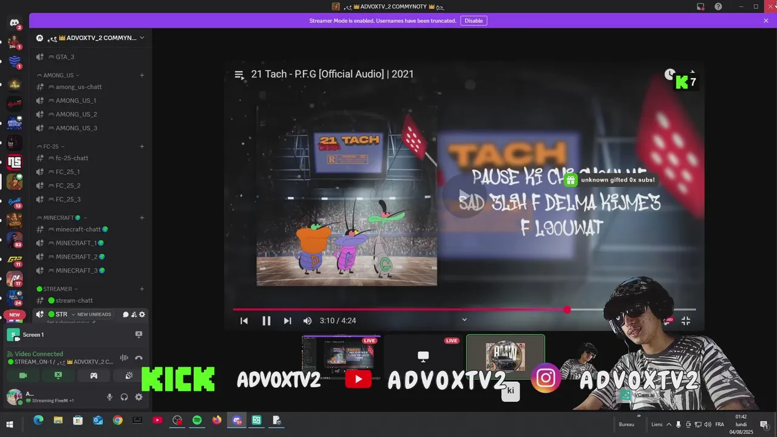777x437 pixels.
Task: Add channel to STREAMER category
Action: (x=142, y=289)
